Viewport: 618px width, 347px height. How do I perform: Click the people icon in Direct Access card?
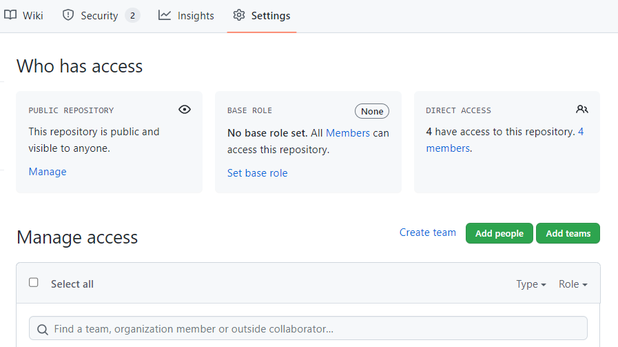(x=582, y=110)
